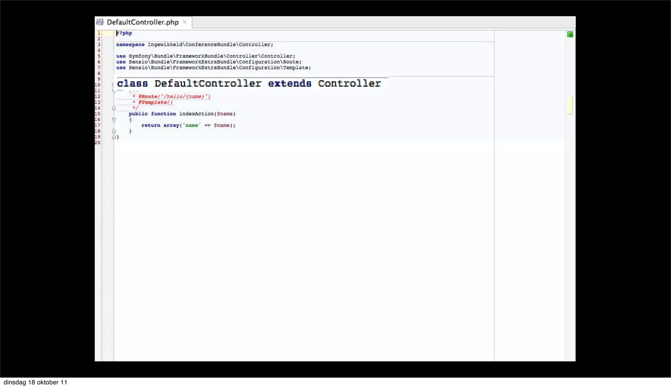Click the PHP file type icon in tab
This screenshot has height=388, width=671.
100,22
